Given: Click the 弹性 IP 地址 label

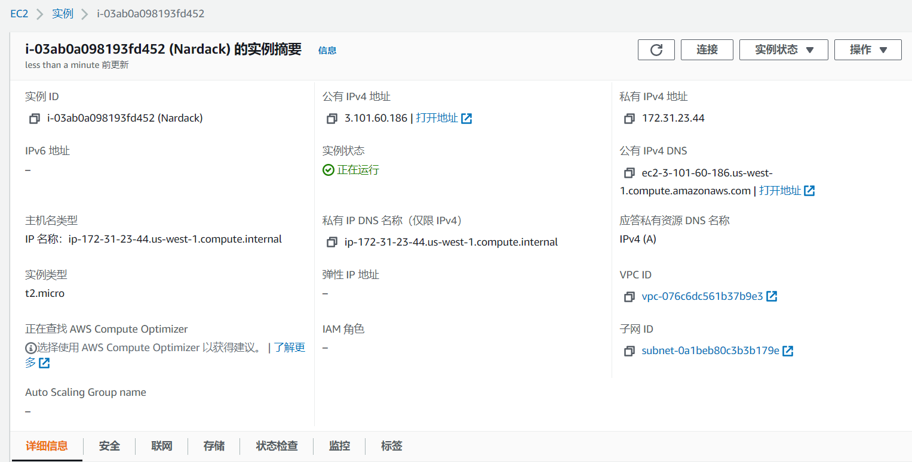Looking at the screenshot, I should coord(351,275).
